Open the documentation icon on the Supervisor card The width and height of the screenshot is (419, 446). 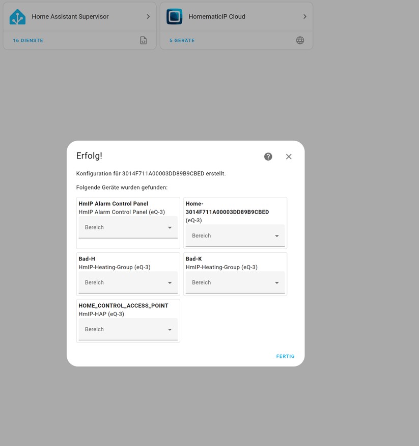point(143,40)
